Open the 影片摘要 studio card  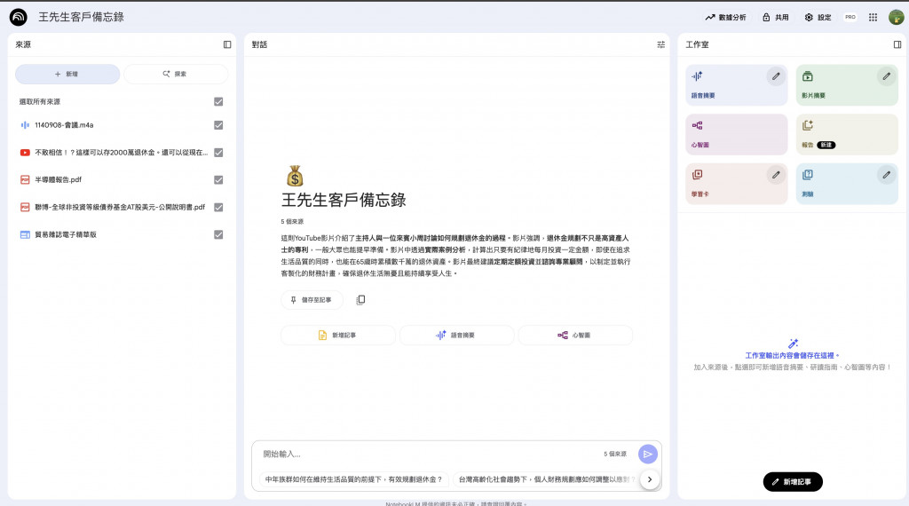847,85
